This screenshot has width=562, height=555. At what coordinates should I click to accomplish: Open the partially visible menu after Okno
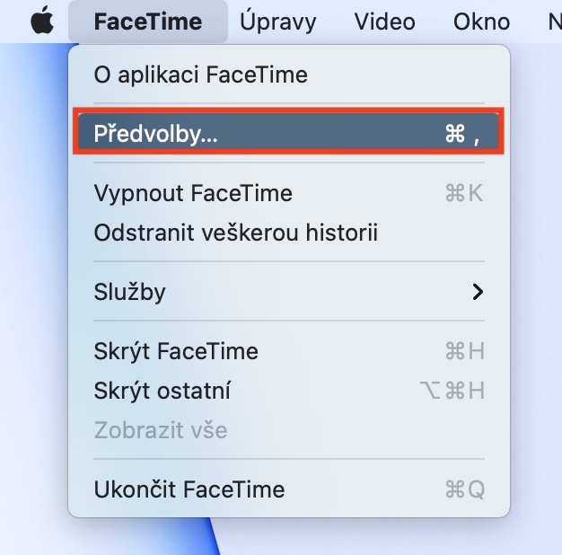tap(554, 22)
